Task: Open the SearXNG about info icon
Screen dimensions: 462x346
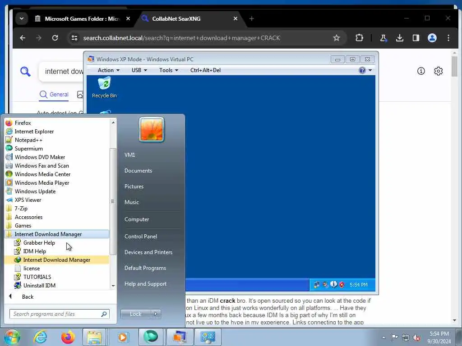Action: pyautogui.click(x=421, y=71)
